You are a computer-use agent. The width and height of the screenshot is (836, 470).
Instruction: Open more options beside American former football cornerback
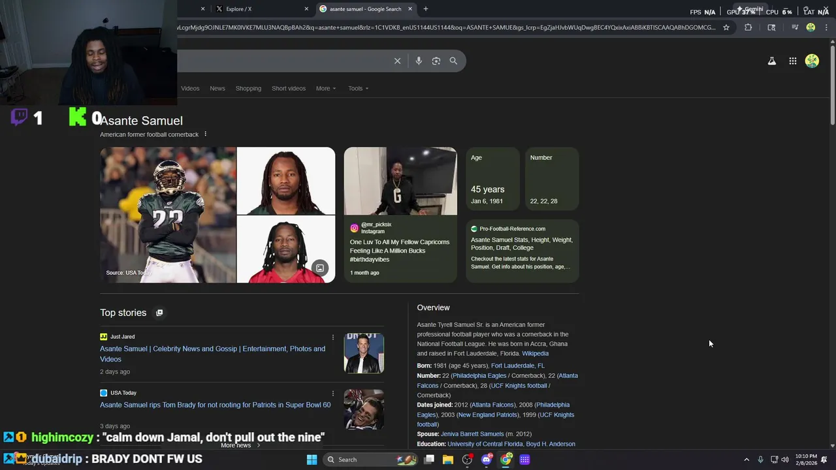[x=205, y=134]
